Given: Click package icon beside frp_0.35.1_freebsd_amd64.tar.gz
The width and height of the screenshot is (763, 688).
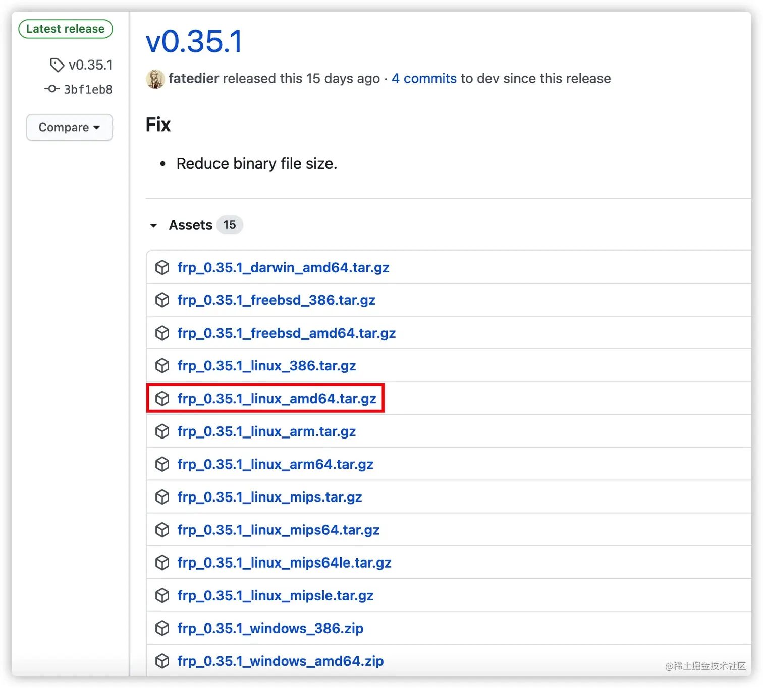Looking at the screenshot, I should pos(162,333).
